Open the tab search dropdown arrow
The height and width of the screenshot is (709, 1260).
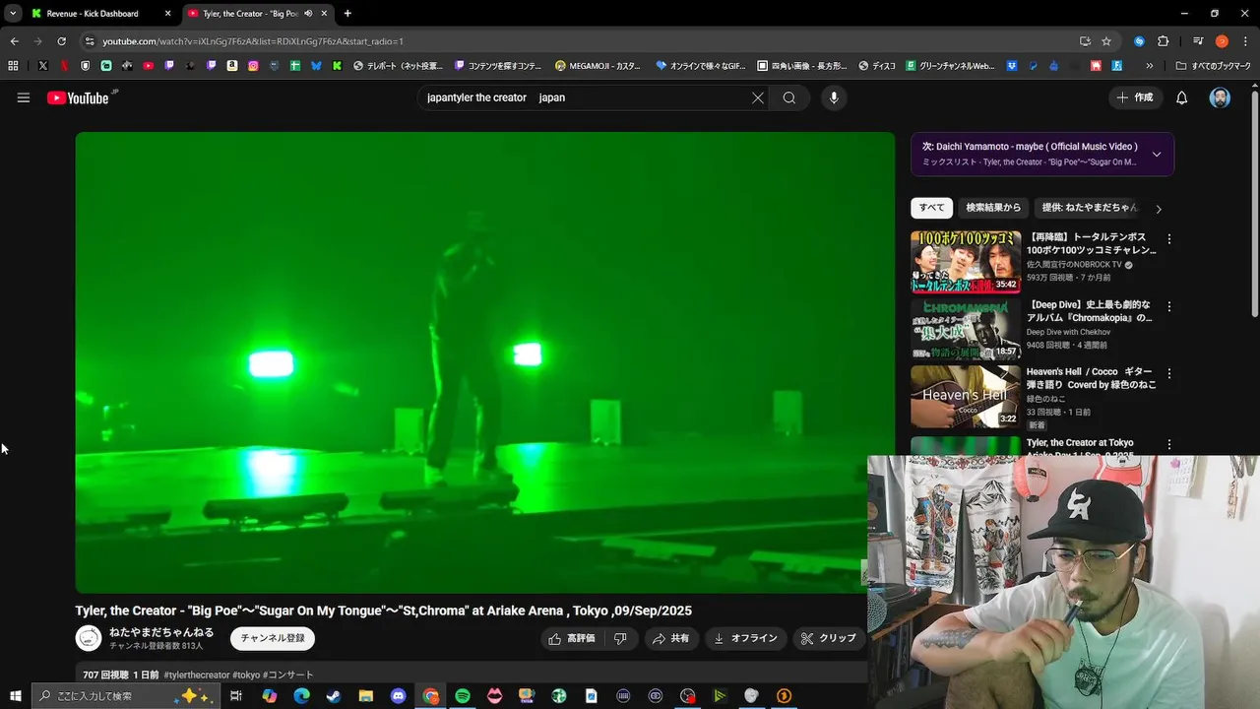(x=13, y=14)
